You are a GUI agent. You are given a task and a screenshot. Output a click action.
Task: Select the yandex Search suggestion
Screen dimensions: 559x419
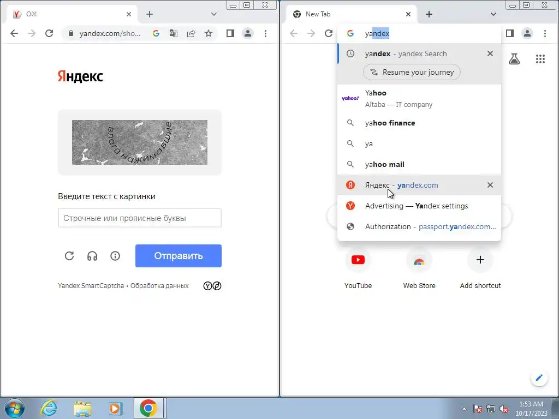419,53
